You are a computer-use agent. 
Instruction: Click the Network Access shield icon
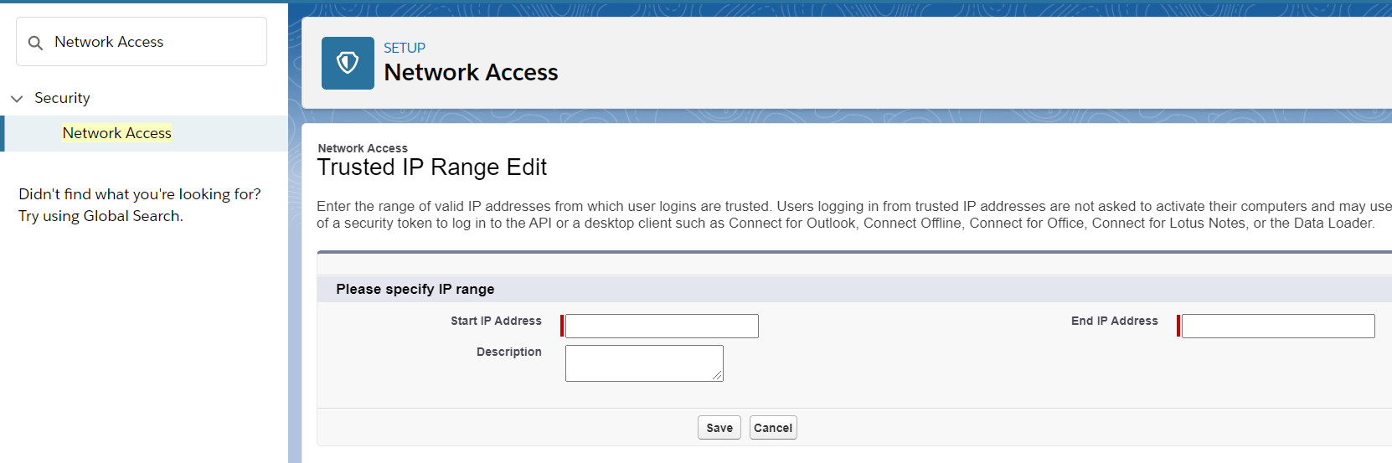pyautogui.click(x=348, y=63)
